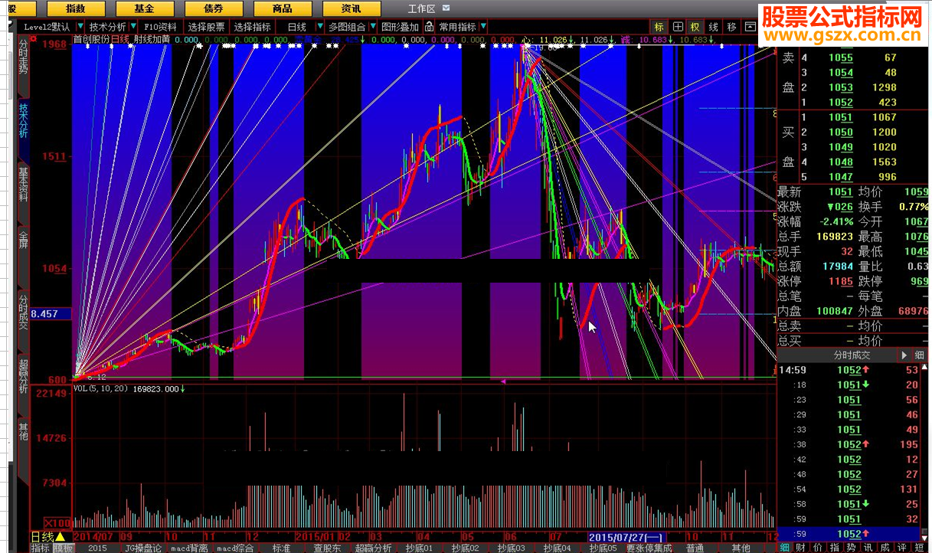
Task: Open the 基金 top menu button
Action: pos(144,8)
